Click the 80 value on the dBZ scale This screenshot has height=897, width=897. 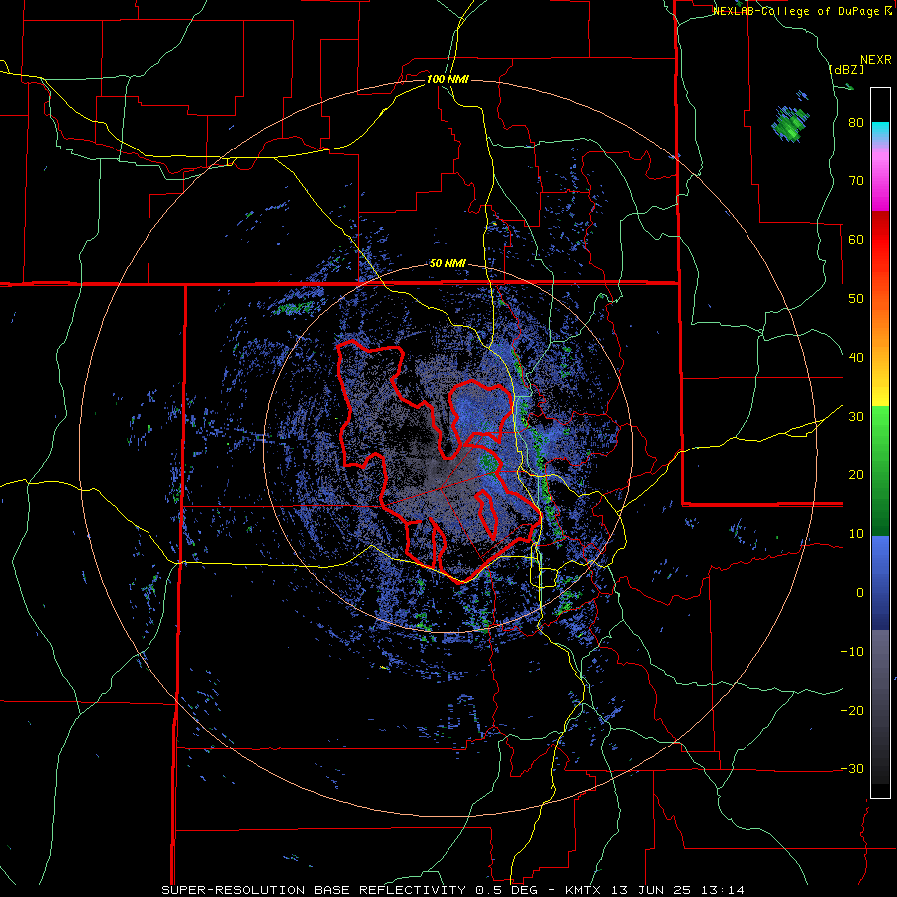pos(856,123)
